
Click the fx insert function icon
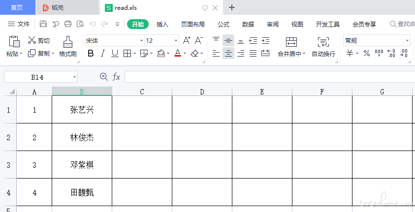click(x=117, y=77)
